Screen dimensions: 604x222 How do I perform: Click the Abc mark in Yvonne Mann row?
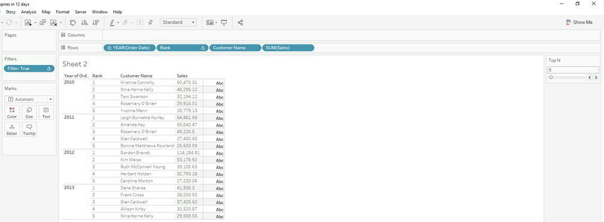[220, 112]
